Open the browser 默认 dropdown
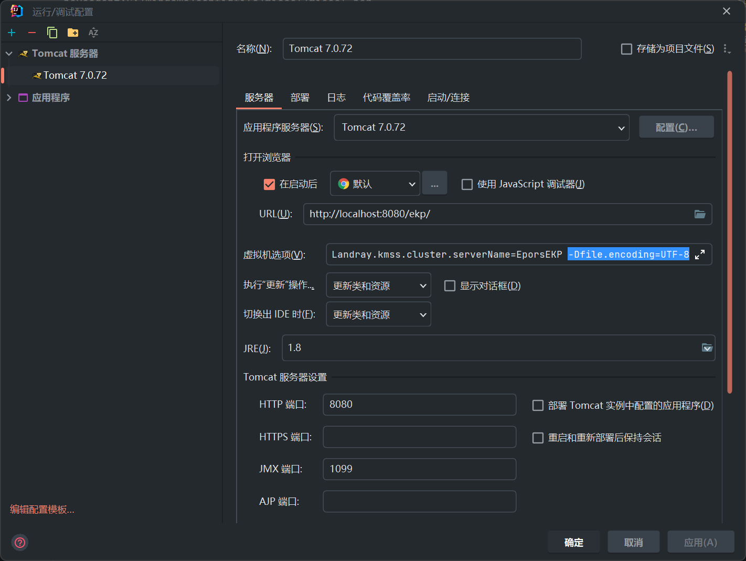 pos(375,184)
